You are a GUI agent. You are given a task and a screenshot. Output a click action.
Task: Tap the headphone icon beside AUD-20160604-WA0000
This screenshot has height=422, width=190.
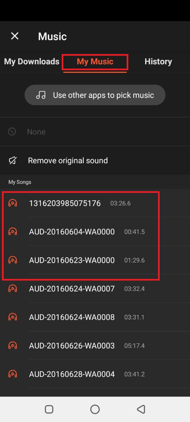click(x=13, y=232)
